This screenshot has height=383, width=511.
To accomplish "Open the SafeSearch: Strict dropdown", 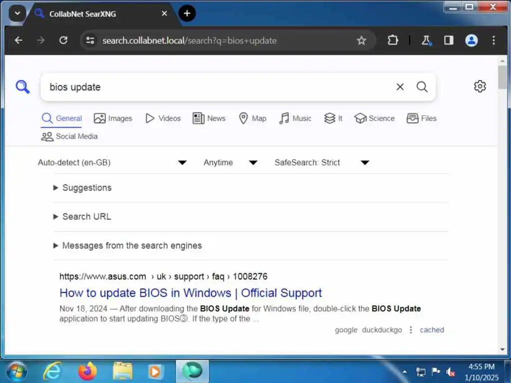I will pos(322,163).
